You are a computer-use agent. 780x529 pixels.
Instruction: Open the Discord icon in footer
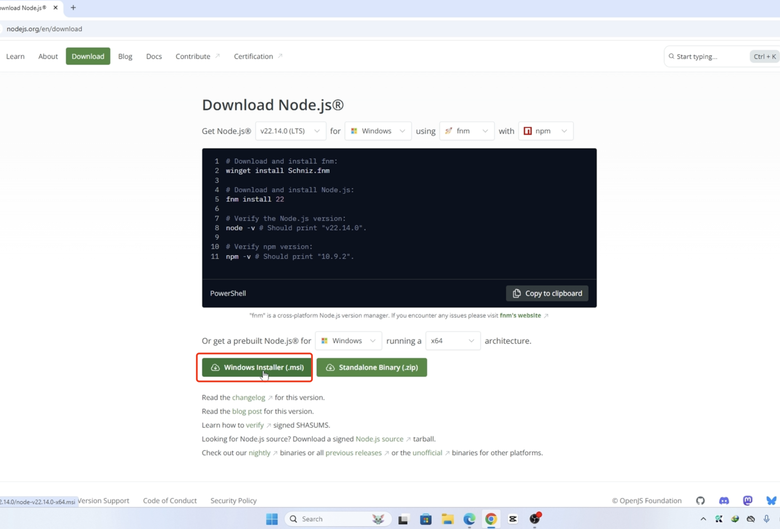724,500
